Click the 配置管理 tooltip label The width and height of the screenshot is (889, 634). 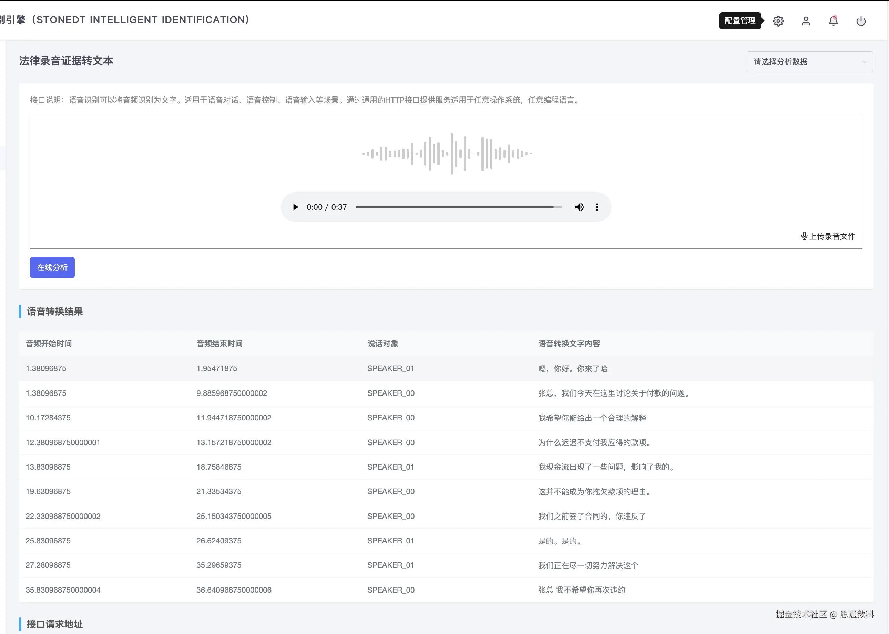point(740,21)
